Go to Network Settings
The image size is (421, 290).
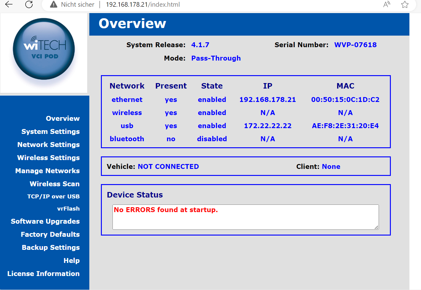click(x=48, y=145)
